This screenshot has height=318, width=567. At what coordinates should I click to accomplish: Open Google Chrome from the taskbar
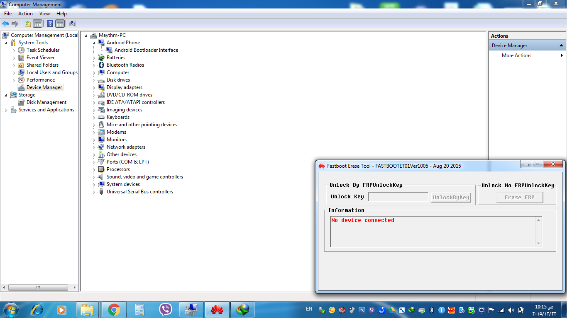click(x=114, y=310)
